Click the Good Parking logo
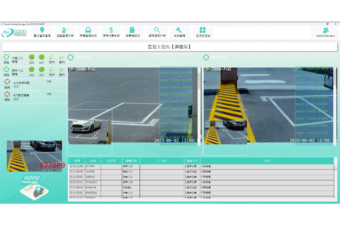Image resolution: width=340 pixels, height=226 pixels. (x=14, y=33)
